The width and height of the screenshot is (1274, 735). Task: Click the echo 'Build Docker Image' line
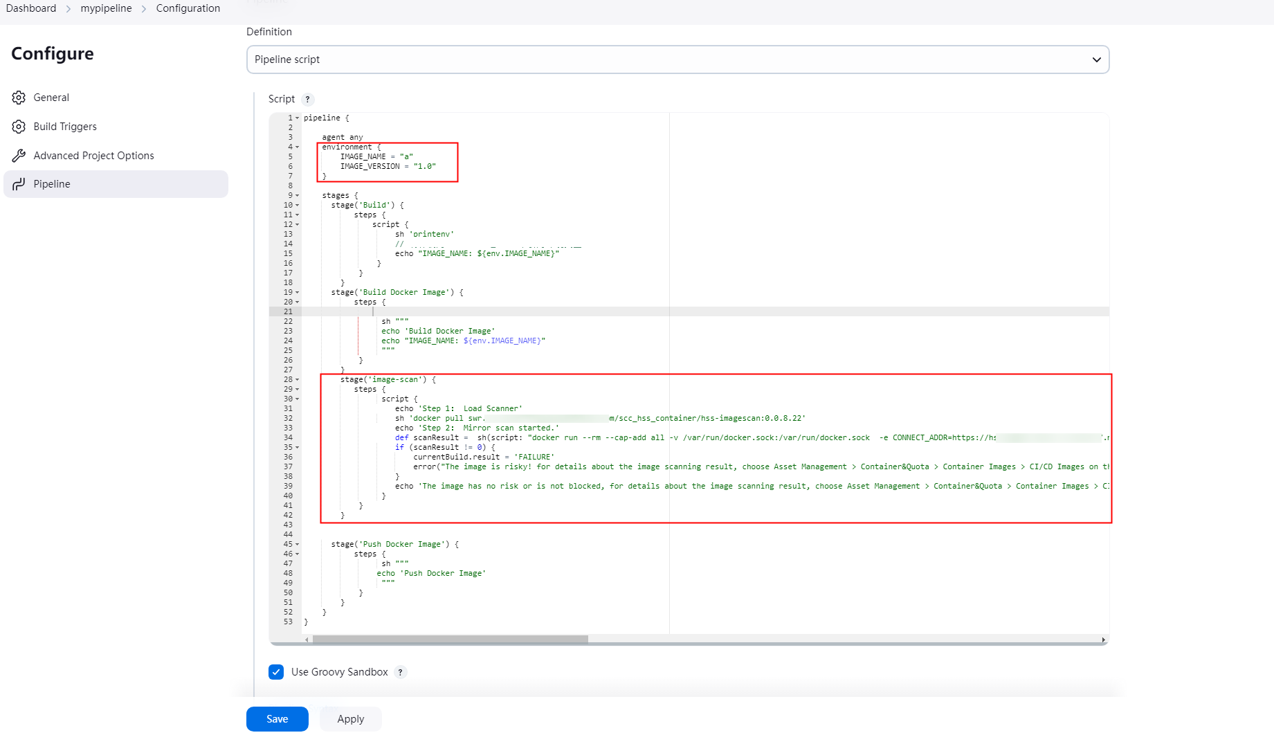(438, 331)
